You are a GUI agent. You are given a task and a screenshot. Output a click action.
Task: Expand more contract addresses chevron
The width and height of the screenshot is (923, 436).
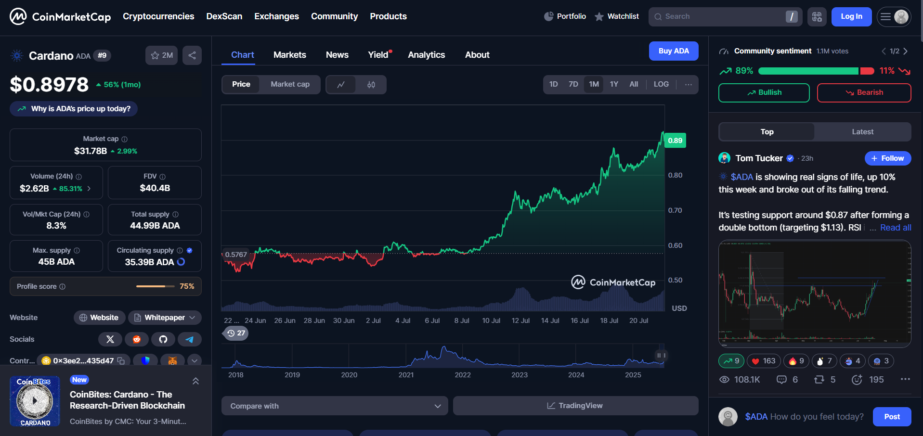click(x=194, y=360)
